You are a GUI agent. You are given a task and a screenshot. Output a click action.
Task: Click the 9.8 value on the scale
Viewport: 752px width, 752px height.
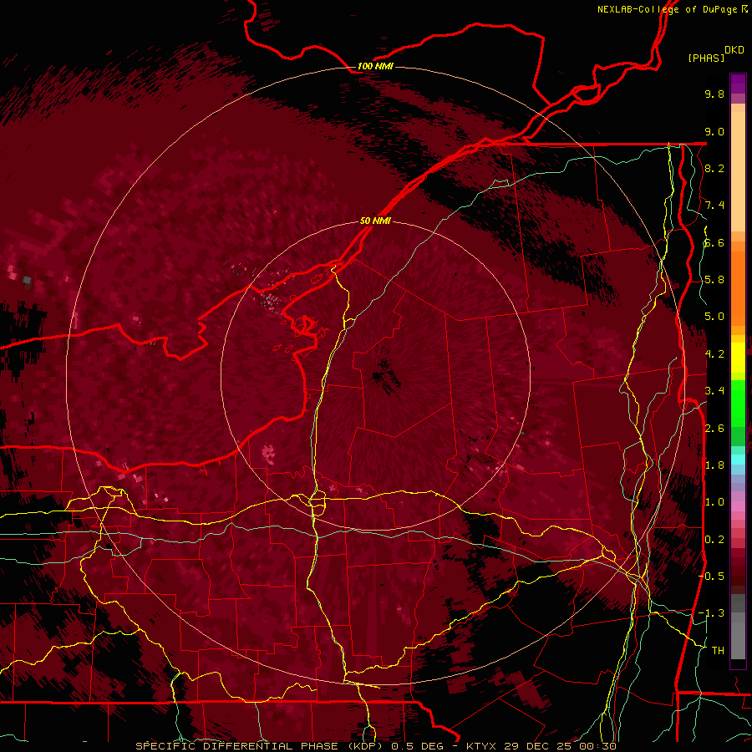[714, 94]
